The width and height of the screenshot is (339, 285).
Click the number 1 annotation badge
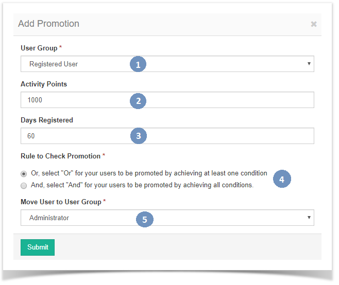(x=138, y=64)
